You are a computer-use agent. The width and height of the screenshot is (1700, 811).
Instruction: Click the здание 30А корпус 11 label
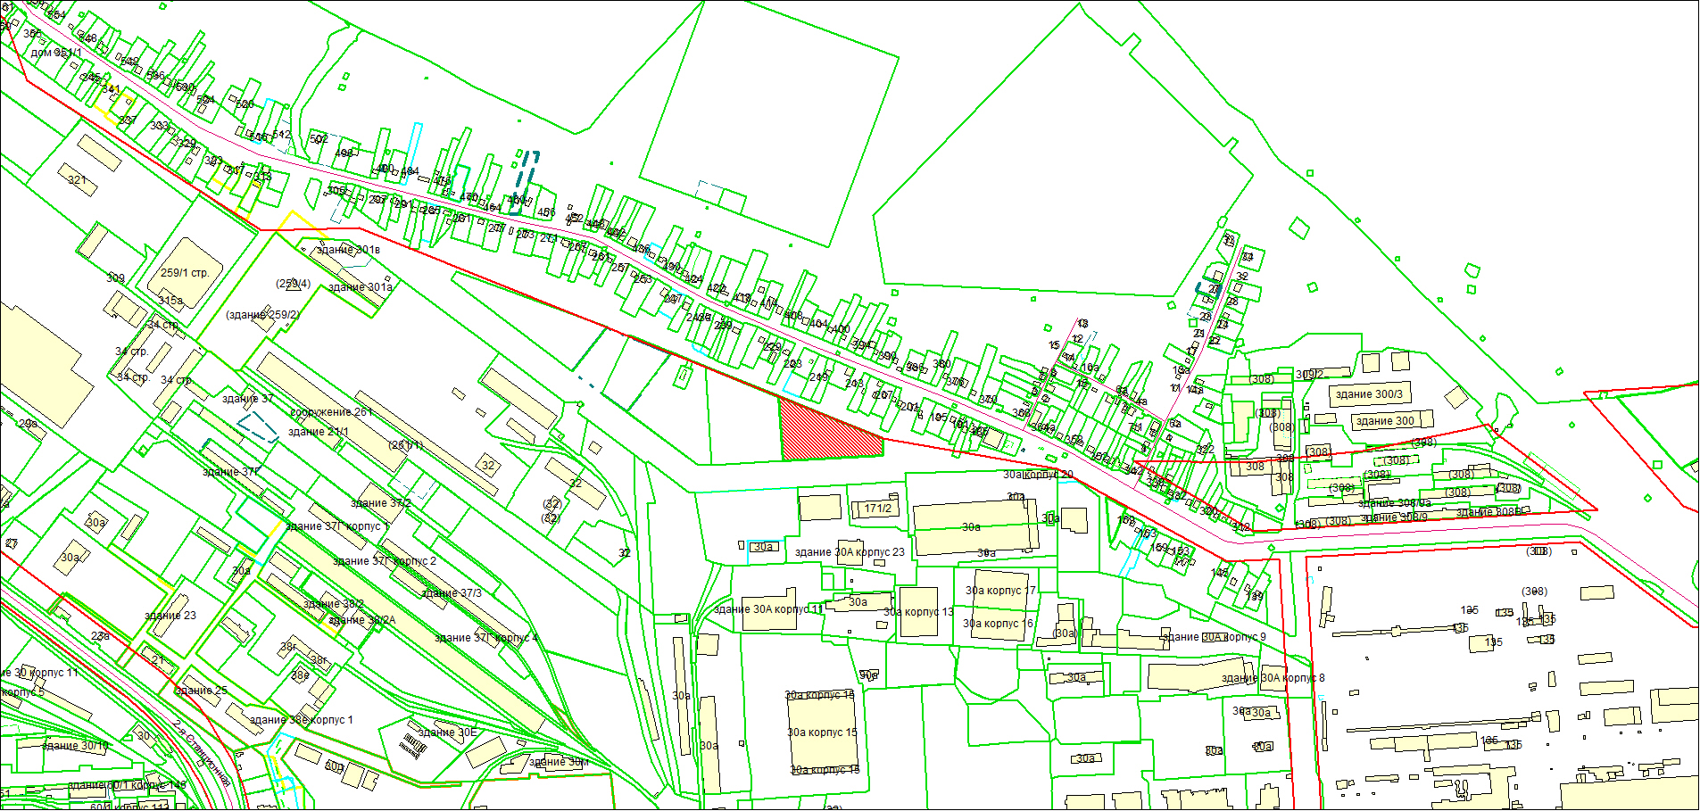tap(768, 609)
